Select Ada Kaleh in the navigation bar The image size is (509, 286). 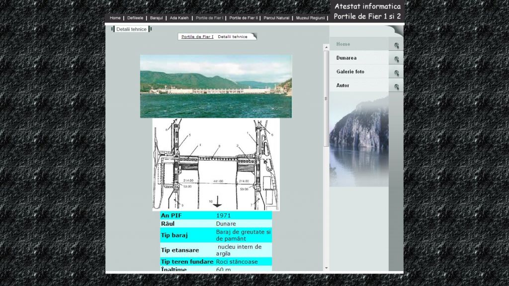(179, 18)
